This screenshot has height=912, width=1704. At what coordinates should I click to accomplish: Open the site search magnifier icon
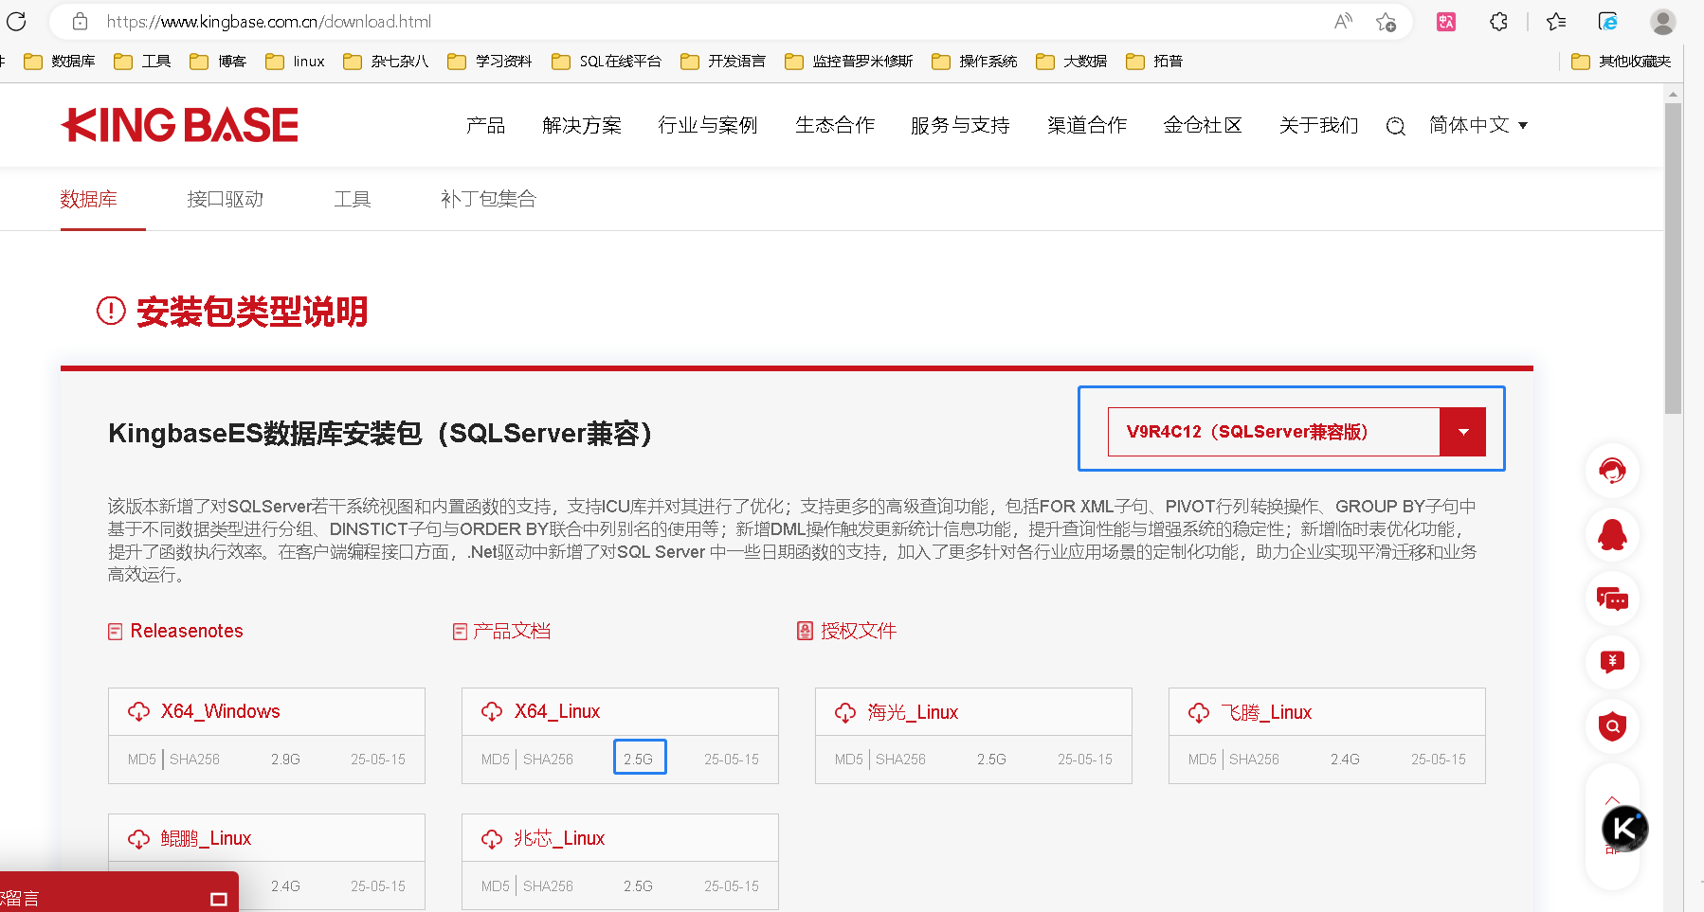click(x=1395, y=126)
